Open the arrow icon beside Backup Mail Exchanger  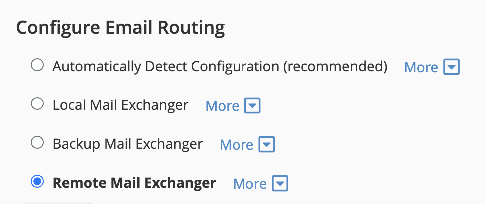coord(267,145)
